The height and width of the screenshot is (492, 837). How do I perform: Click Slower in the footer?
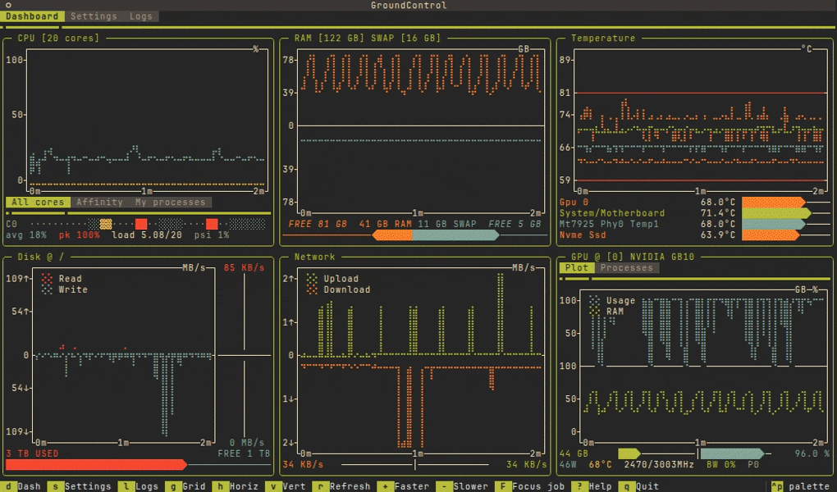[464, 486]
